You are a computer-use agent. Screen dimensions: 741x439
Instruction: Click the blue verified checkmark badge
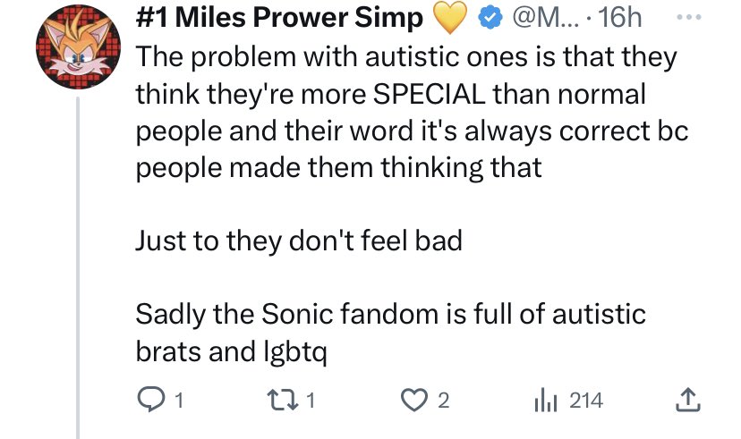pos(490,18)
